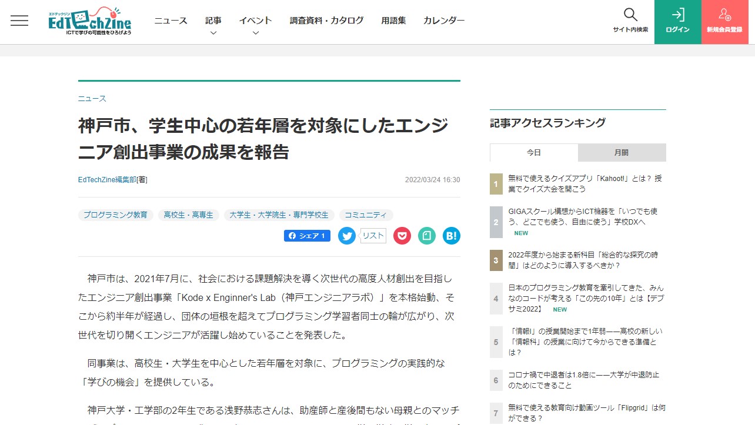The image size is (755, 425).
Task: Save article to Pocket
Action: 402,236
